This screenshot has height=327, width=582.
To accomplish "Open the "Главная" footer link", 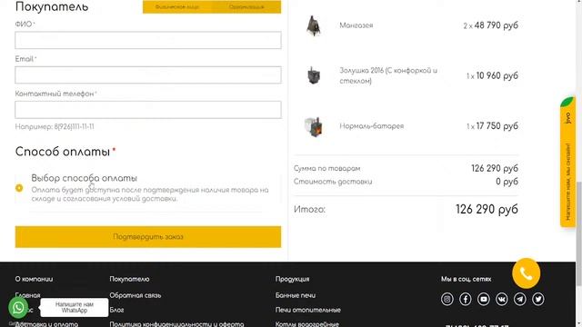I will click(x=27, y=295).
